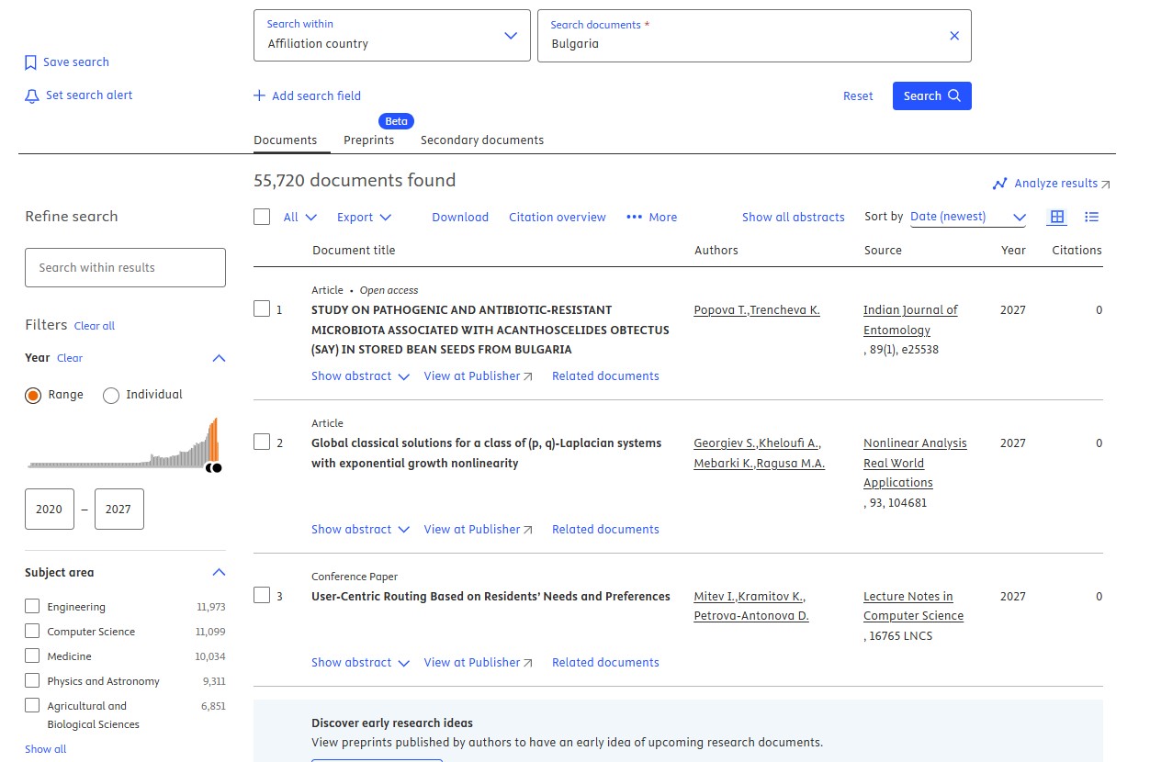Click the plus icon to add search field
Viewport: 1150px width, 762px height.
[x=260, y=95]
